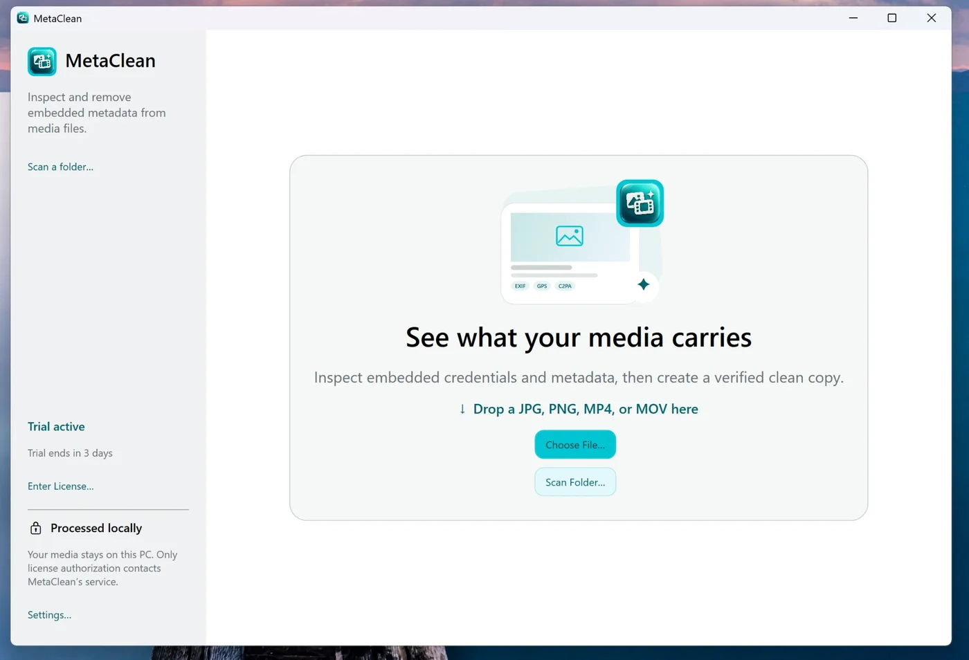The height and width of the screenshot is (660, 969).
Task: Click the C2PA tag chip in illustration
Action: (565, 286)
